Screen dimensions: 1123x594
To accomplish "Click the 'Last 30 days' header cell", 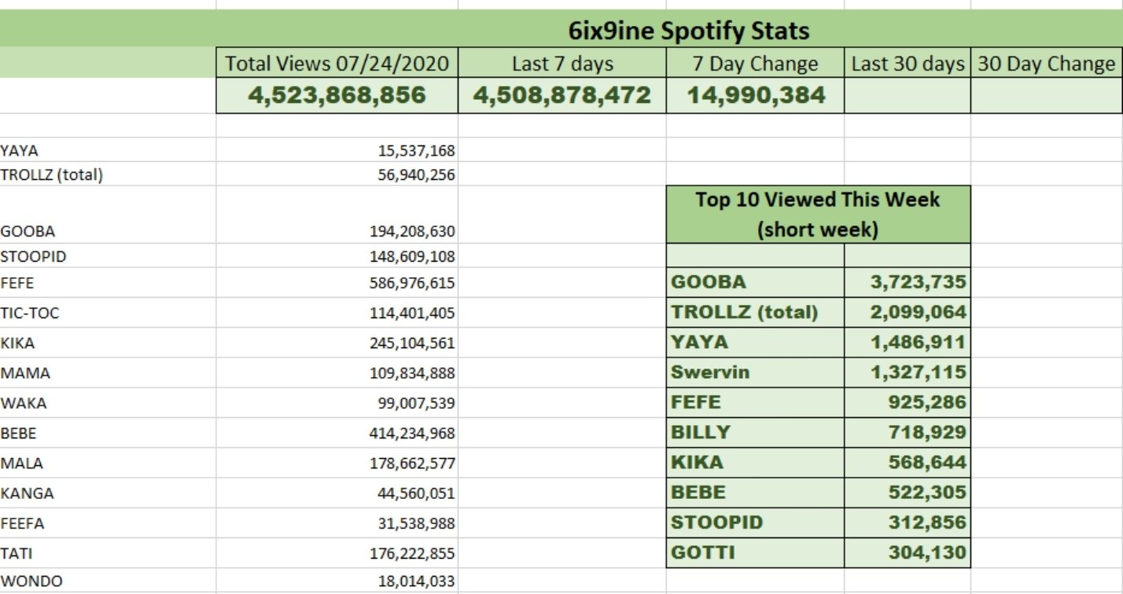I will pyautogui.click(x=908, y=64).
